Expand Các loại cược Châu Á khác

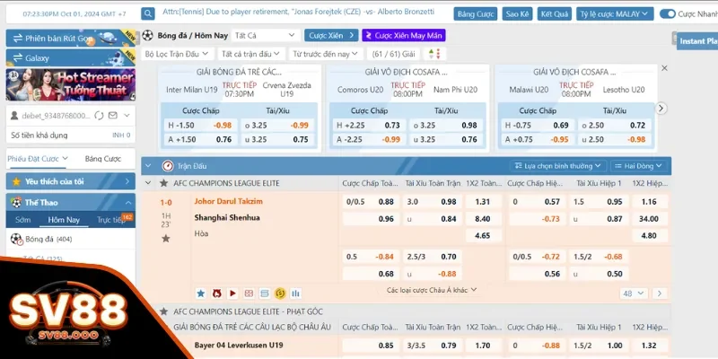[x=432, y=290]
